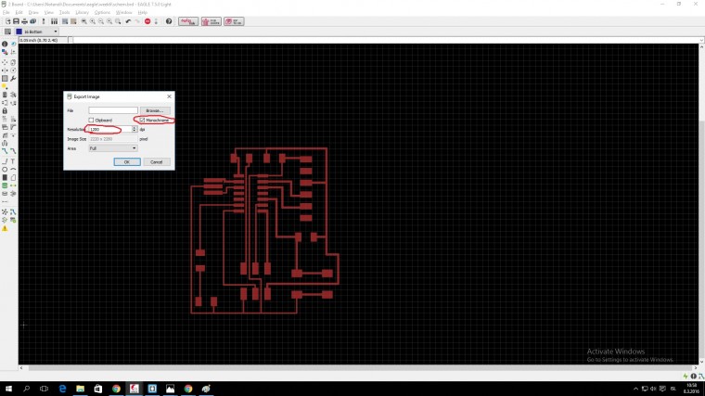Screen dimensions: 705x396
Task: Open File Explorer from the taskbar
Action: tap(80, 389)
